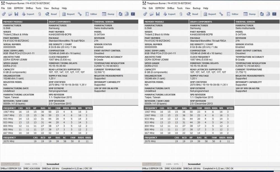Click the copy documents icon in right window toolbar

click(x=268, y=14)
